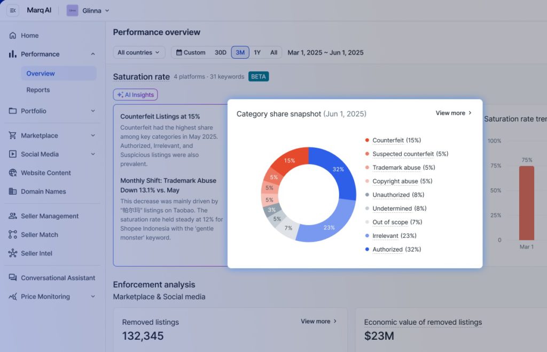The image size is (547, 352).
Task: Open the AI Insights button
Action: click(x=135, y=95)
